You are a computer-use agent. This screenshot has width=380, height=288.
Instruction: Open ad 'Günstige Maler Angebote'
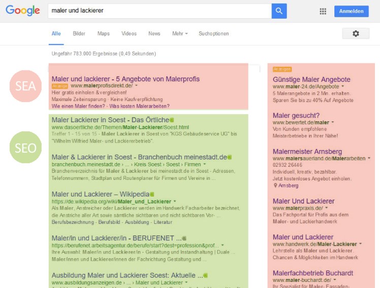coord(311,79)
